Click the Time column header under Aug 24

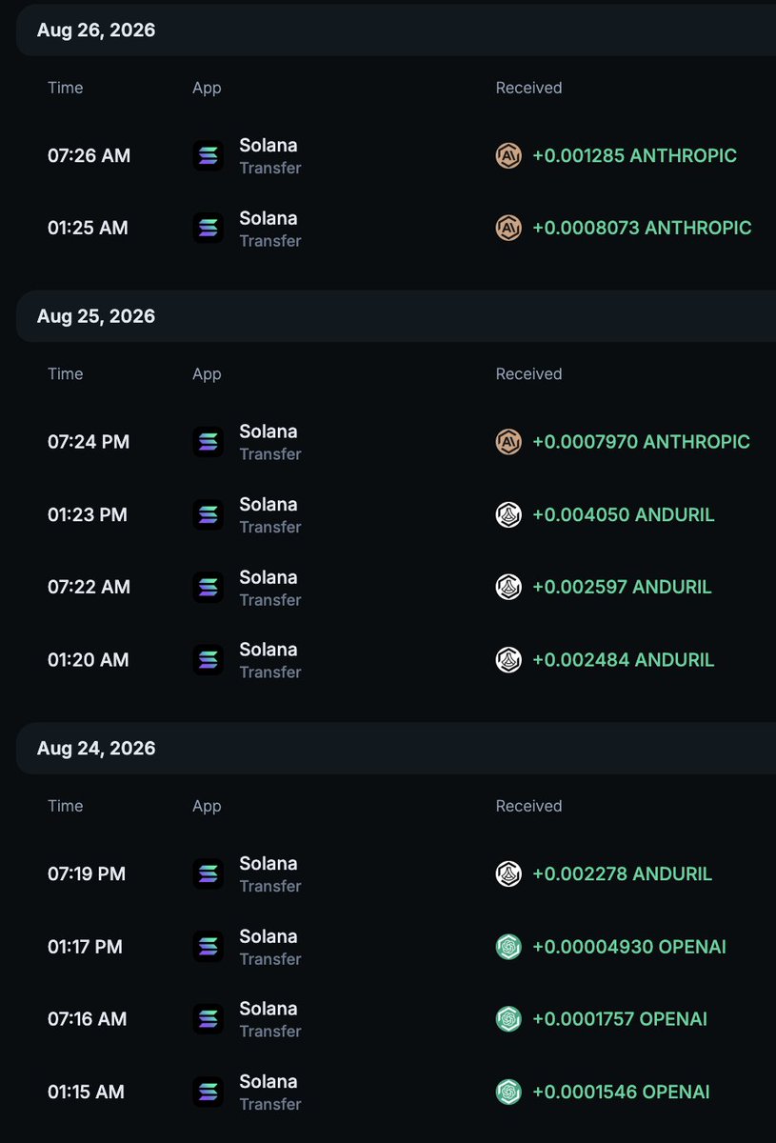[66, 806]
